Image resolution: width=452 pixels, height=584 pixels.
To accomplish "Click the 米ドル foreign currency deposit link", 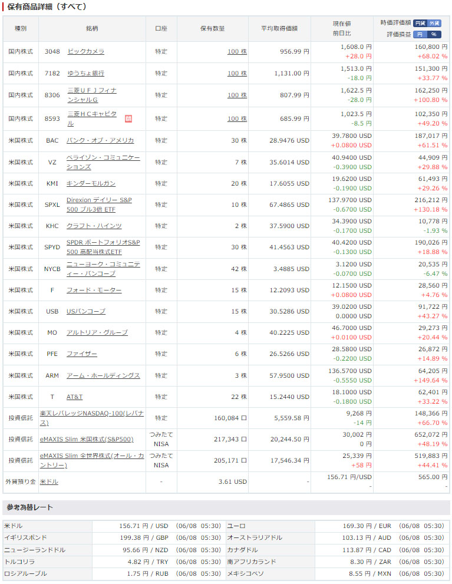I will (49, 481).
